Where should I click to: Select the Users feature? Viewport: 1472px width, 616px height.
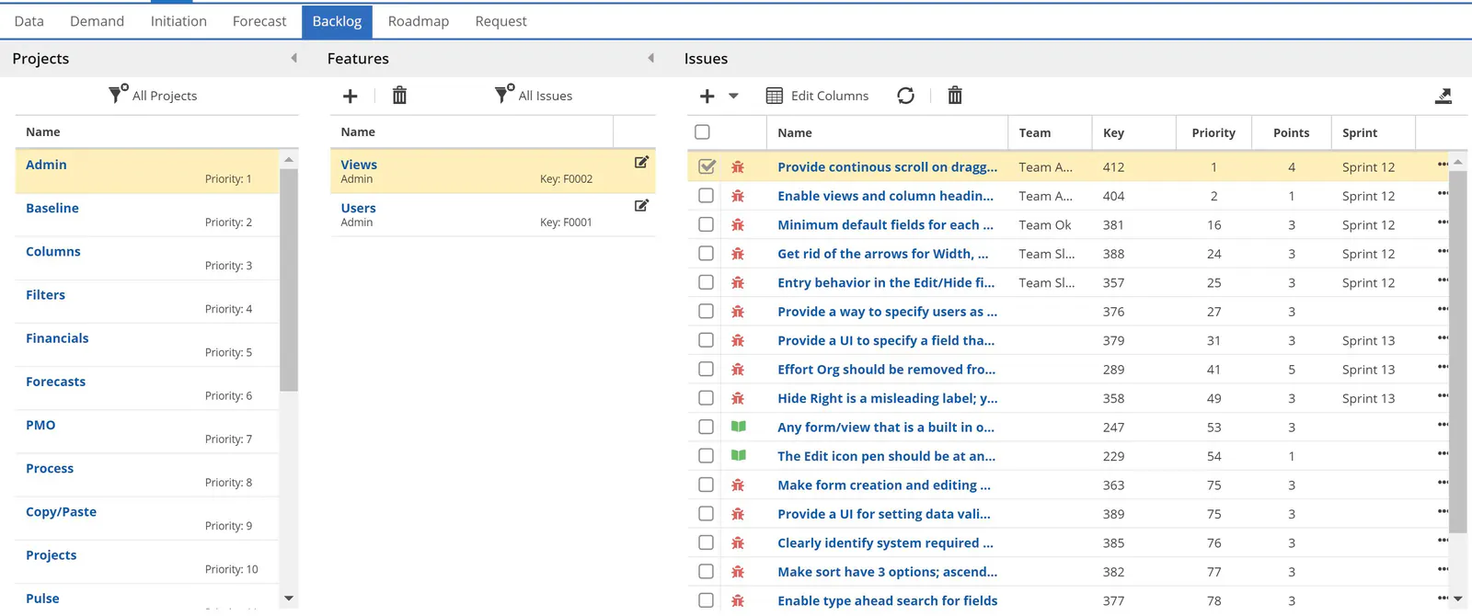[492, 215]
